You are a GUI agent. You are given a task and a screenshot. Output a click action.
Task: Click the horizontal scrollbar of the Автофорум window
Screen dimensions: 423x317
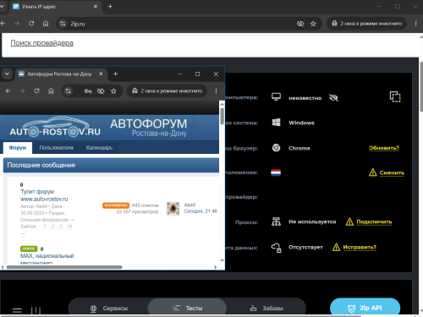tap(64, 267)
